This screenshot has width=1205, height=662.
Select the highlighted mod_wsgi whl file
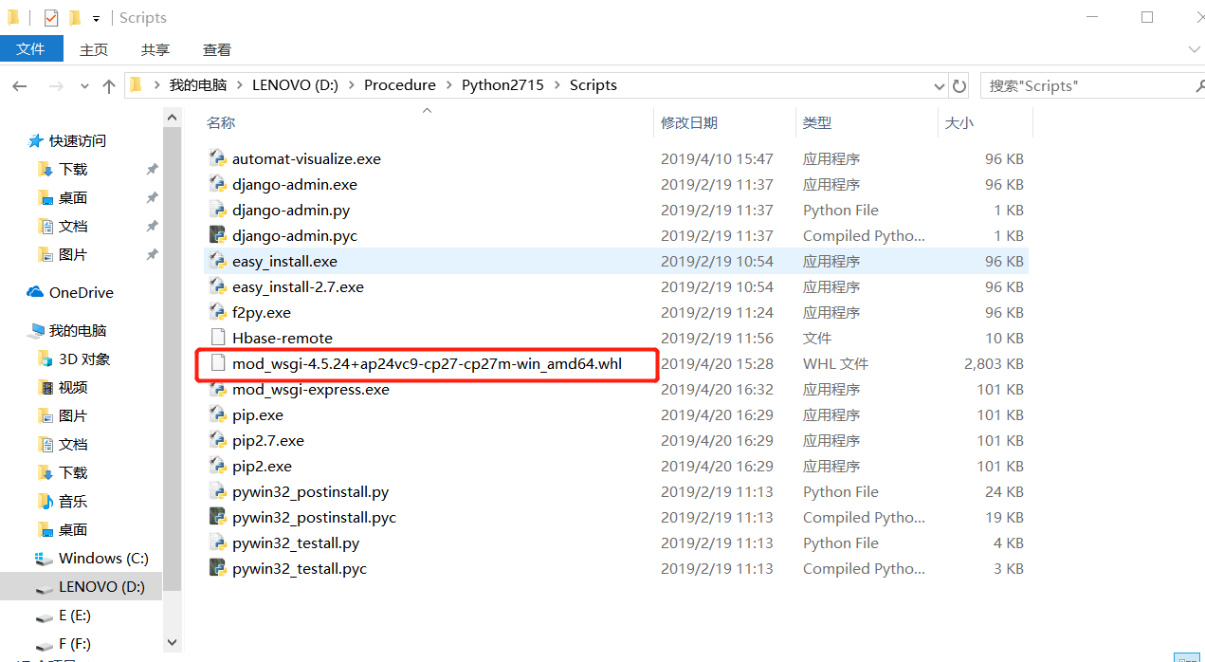pyautogui.click(x=427, y=363)
